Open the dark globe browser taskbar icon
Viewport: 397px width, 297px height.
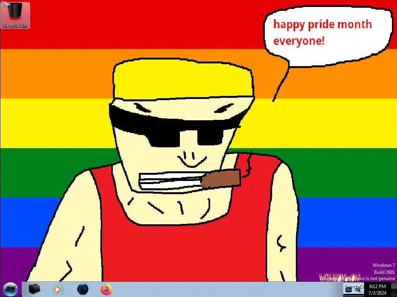83,289
